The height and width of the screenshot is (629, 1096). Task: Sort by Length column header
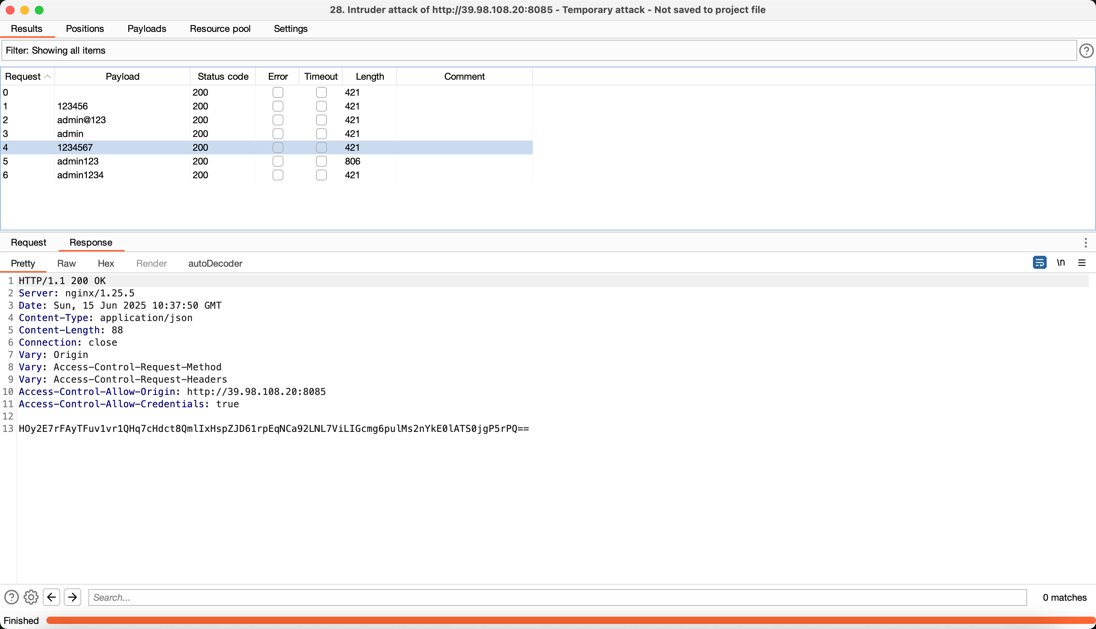[x=370, y=76]
